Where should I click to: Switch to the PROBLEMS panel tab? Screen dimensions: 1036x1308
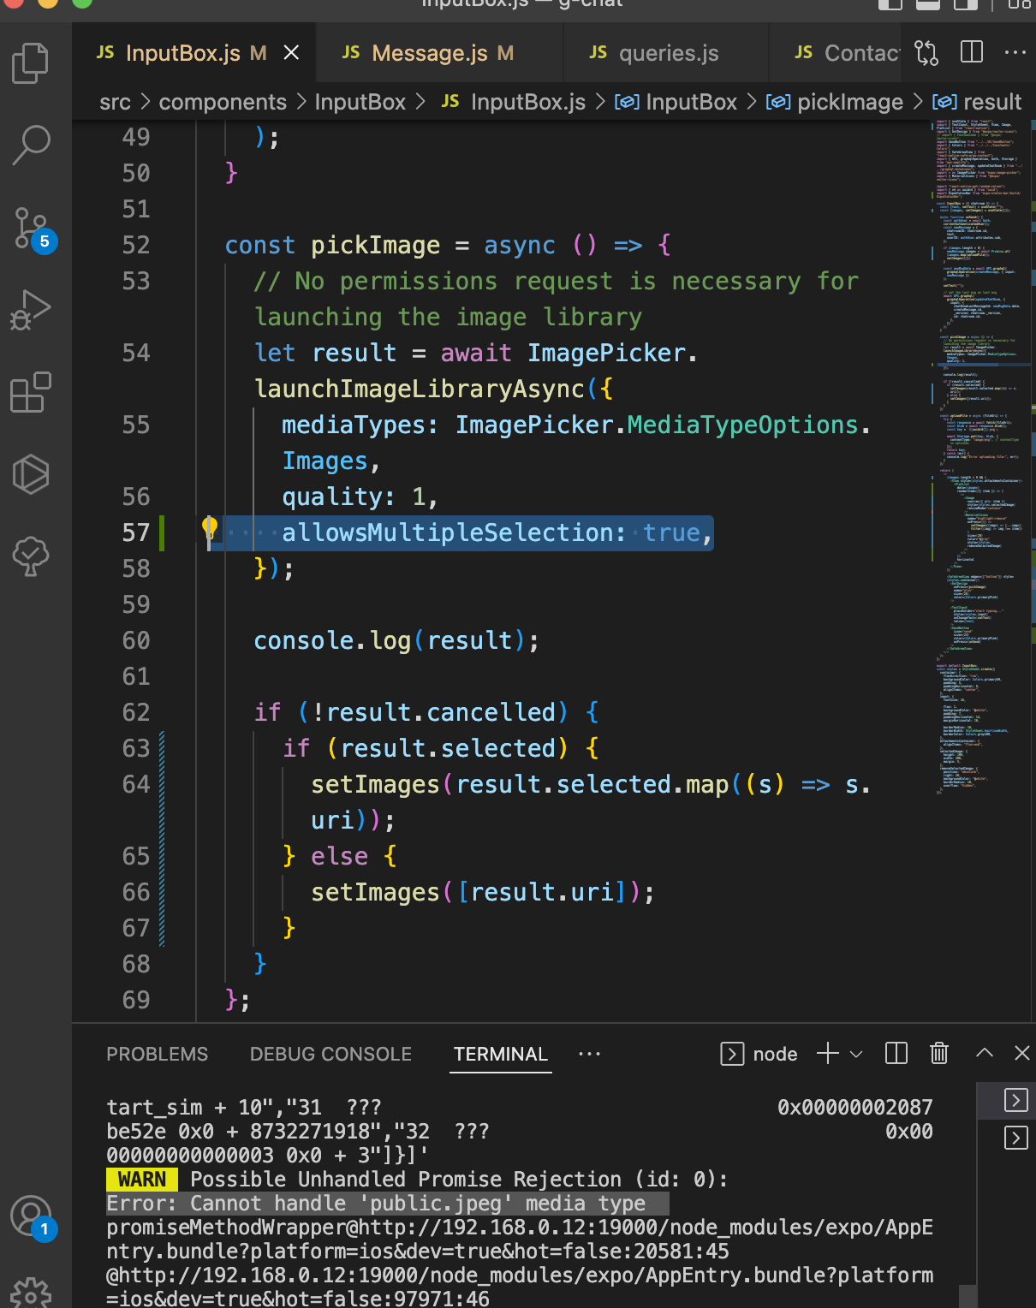[158, 1054]
